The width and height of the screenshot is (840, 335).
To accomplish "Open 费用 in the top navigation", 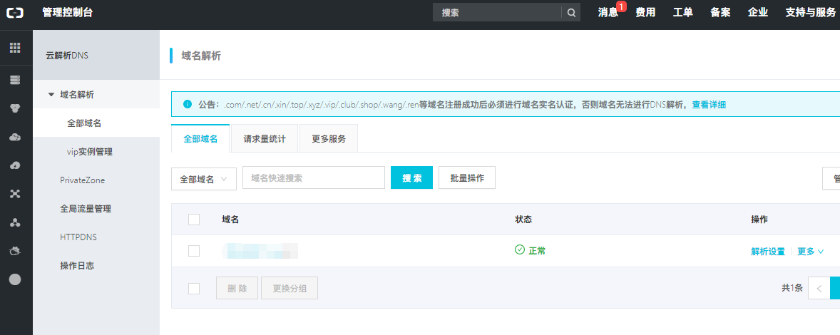I will (x=645, y=13).
